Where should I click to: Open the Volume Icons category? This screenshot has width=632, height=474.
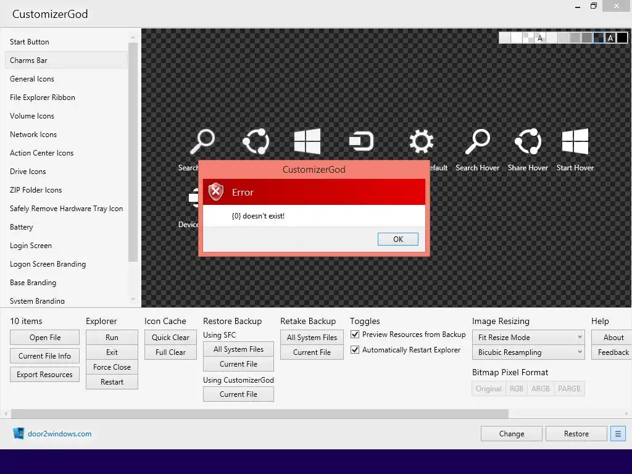(x=67, y=115)
